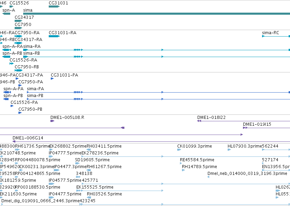Select transcript CG31031-RA glyph
The image size is (290, 206).
coord(54,36)
